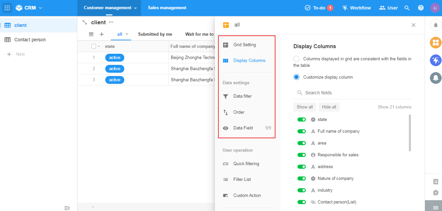Click the purple AI sparkle sidebar icon
This screenshot has width=442, height=211.
coord(435,60)
